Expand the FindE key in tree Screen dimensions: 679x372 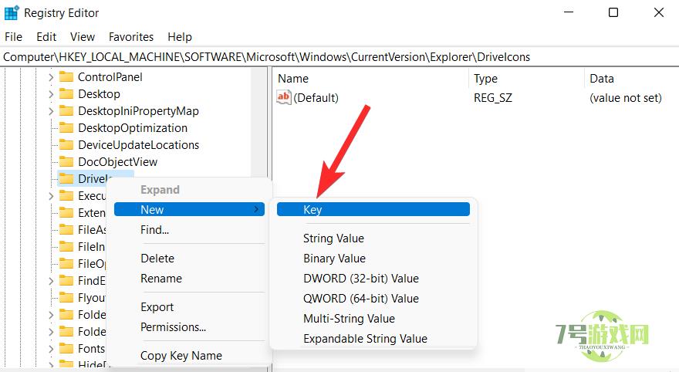pos(51,281)
